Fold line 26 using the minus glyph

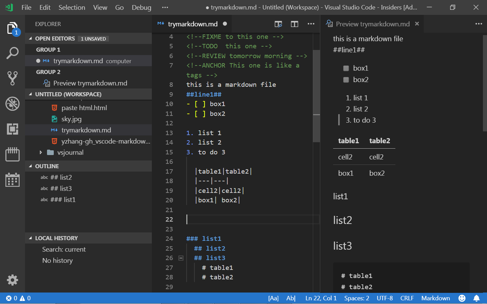coord(181,258)
